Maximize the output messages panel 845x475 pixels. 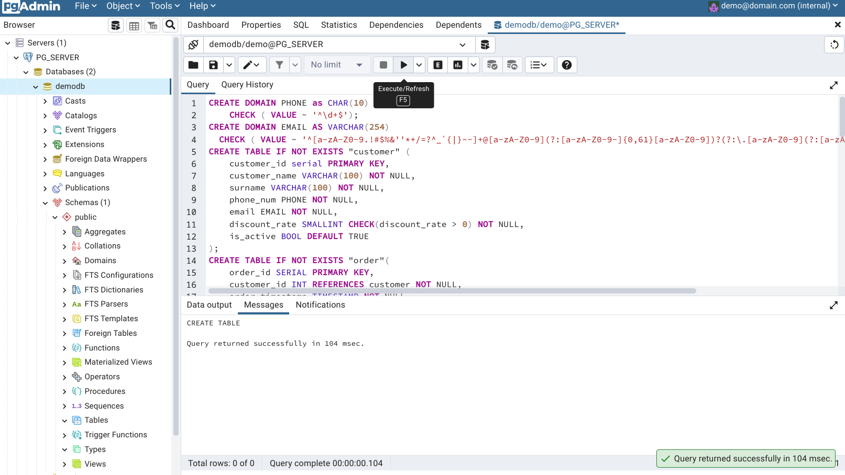coord(834,305)
